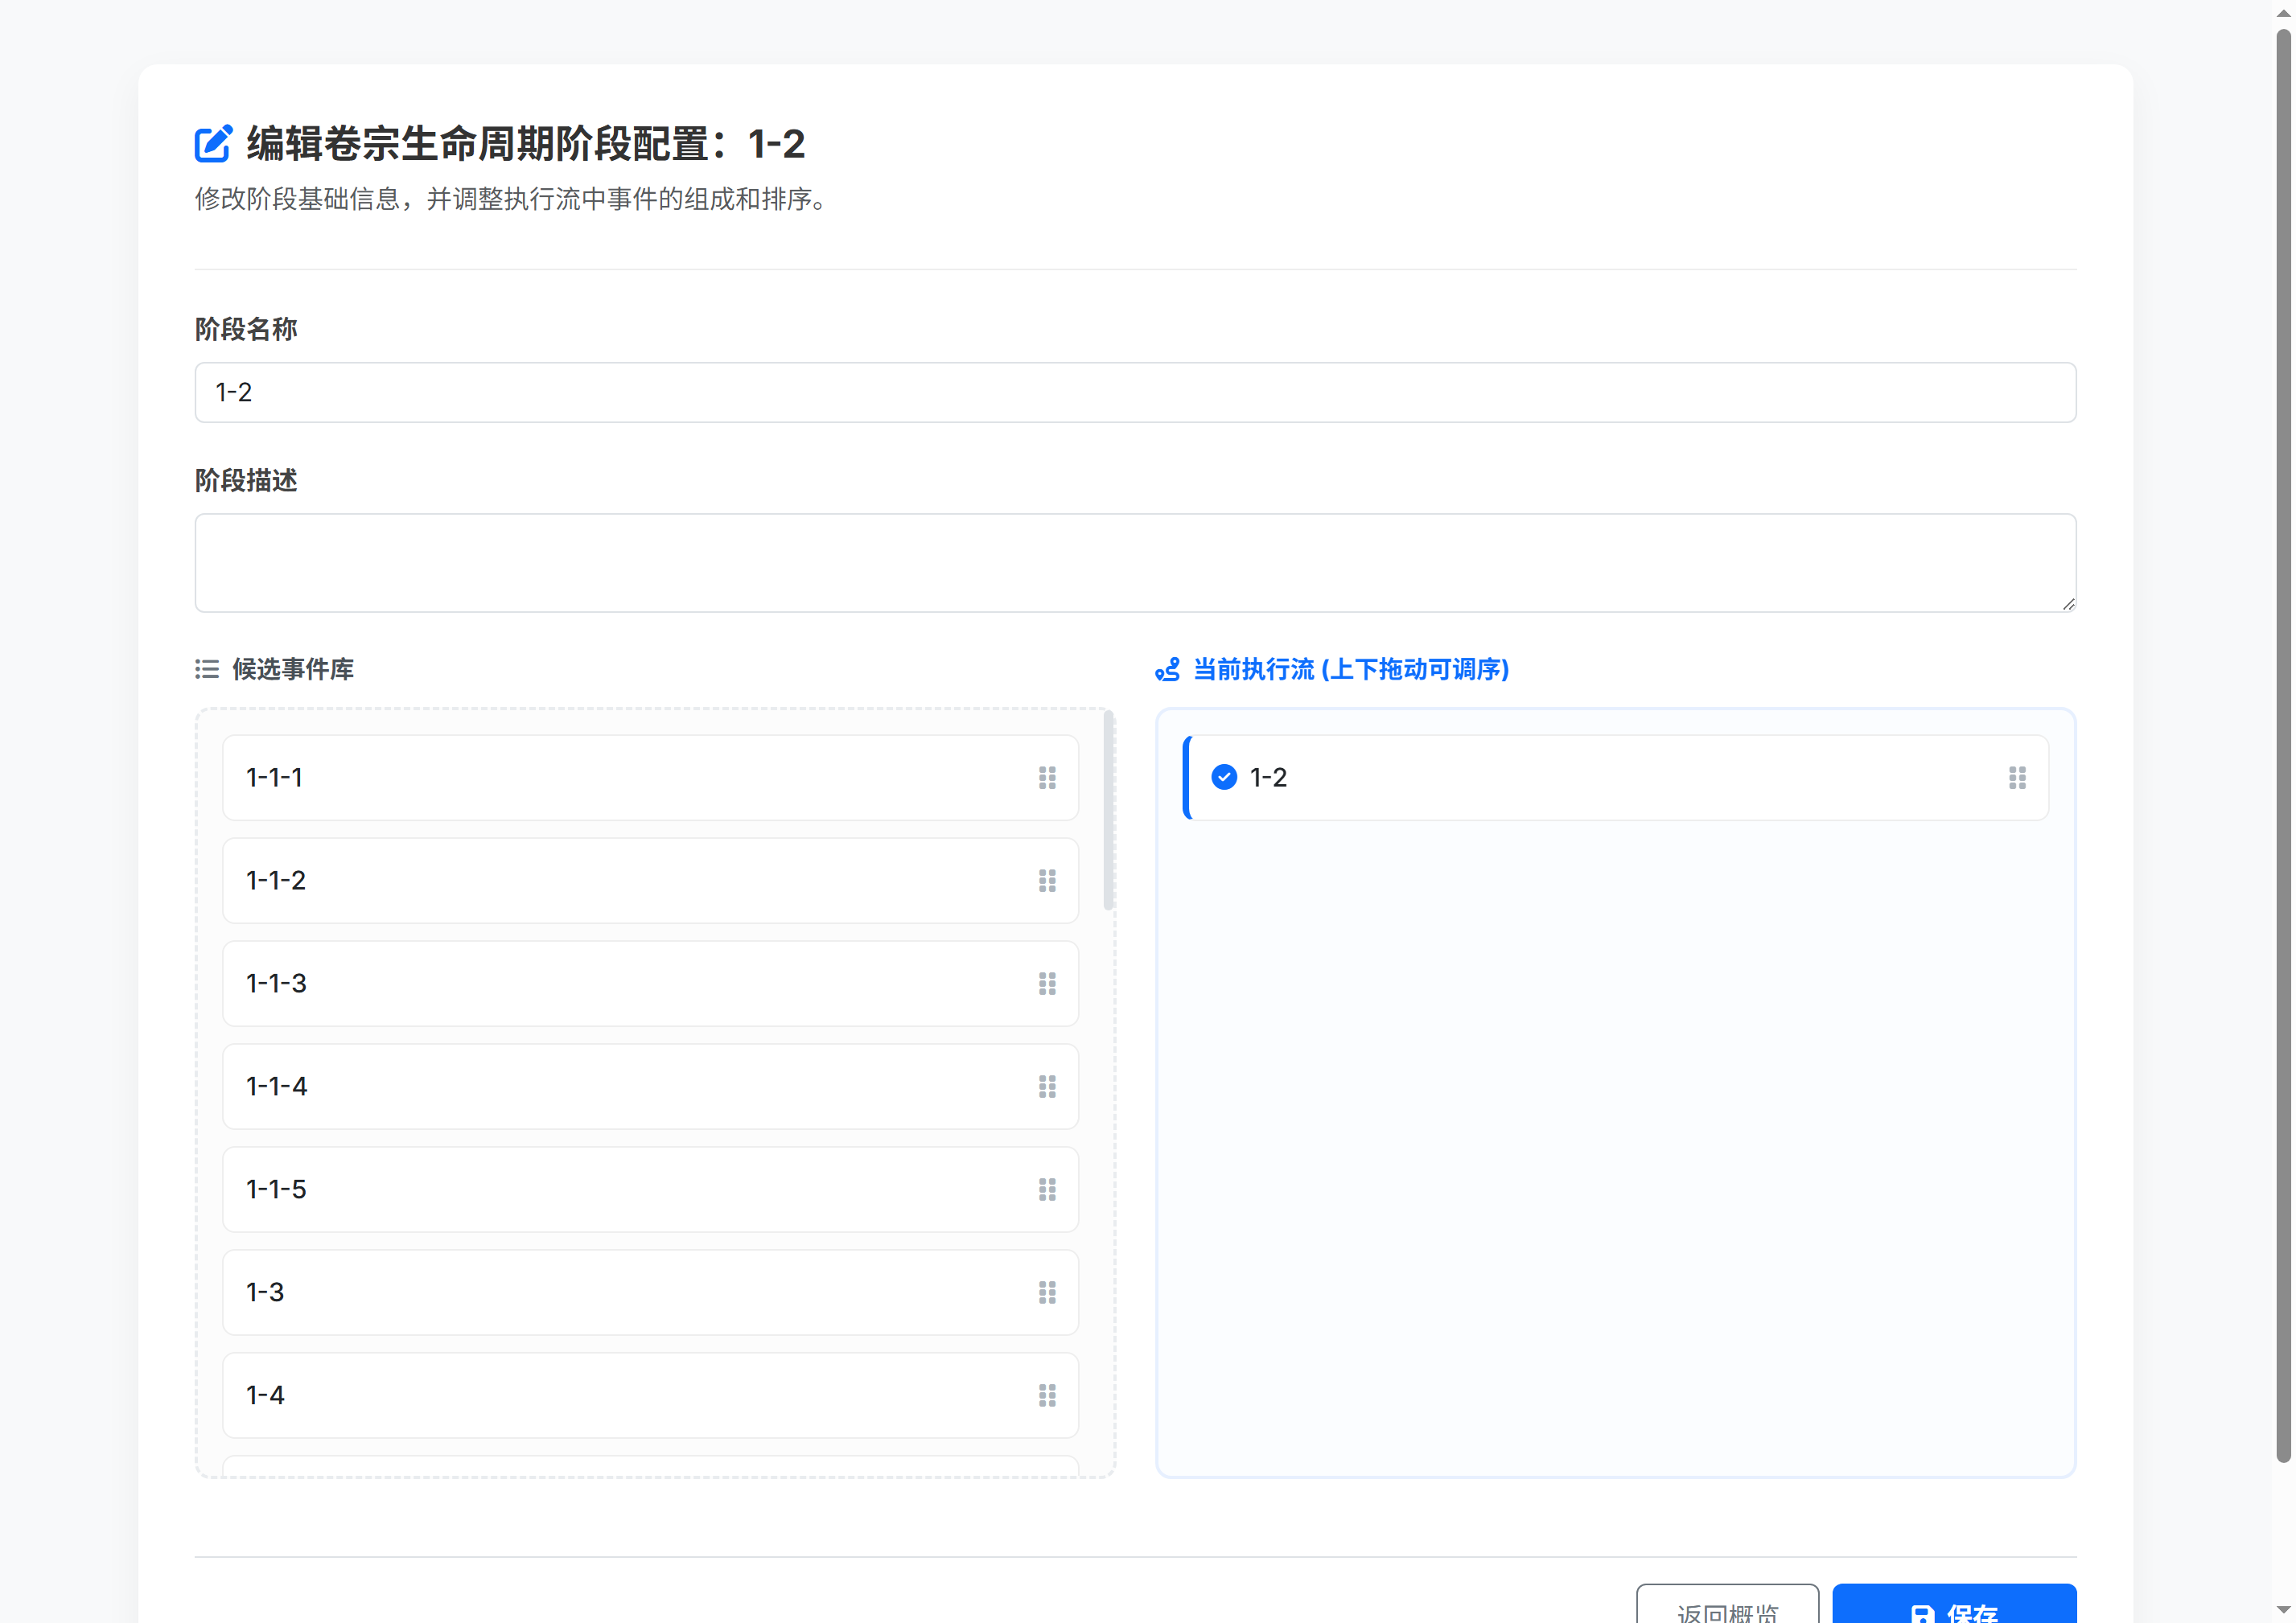The image size is (2296, 1623).
Task: Click drag handle icon of event 1-1-3
Action: [x=1047, y=984]
